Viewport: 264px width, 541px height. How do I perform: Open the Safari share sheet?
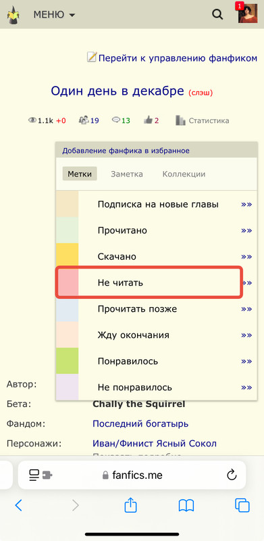pos(130,505)
